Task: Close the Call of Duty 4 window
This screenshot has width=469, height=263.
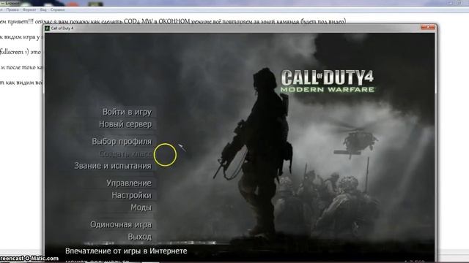Action: pyautogui.click(x=428, y=28)
